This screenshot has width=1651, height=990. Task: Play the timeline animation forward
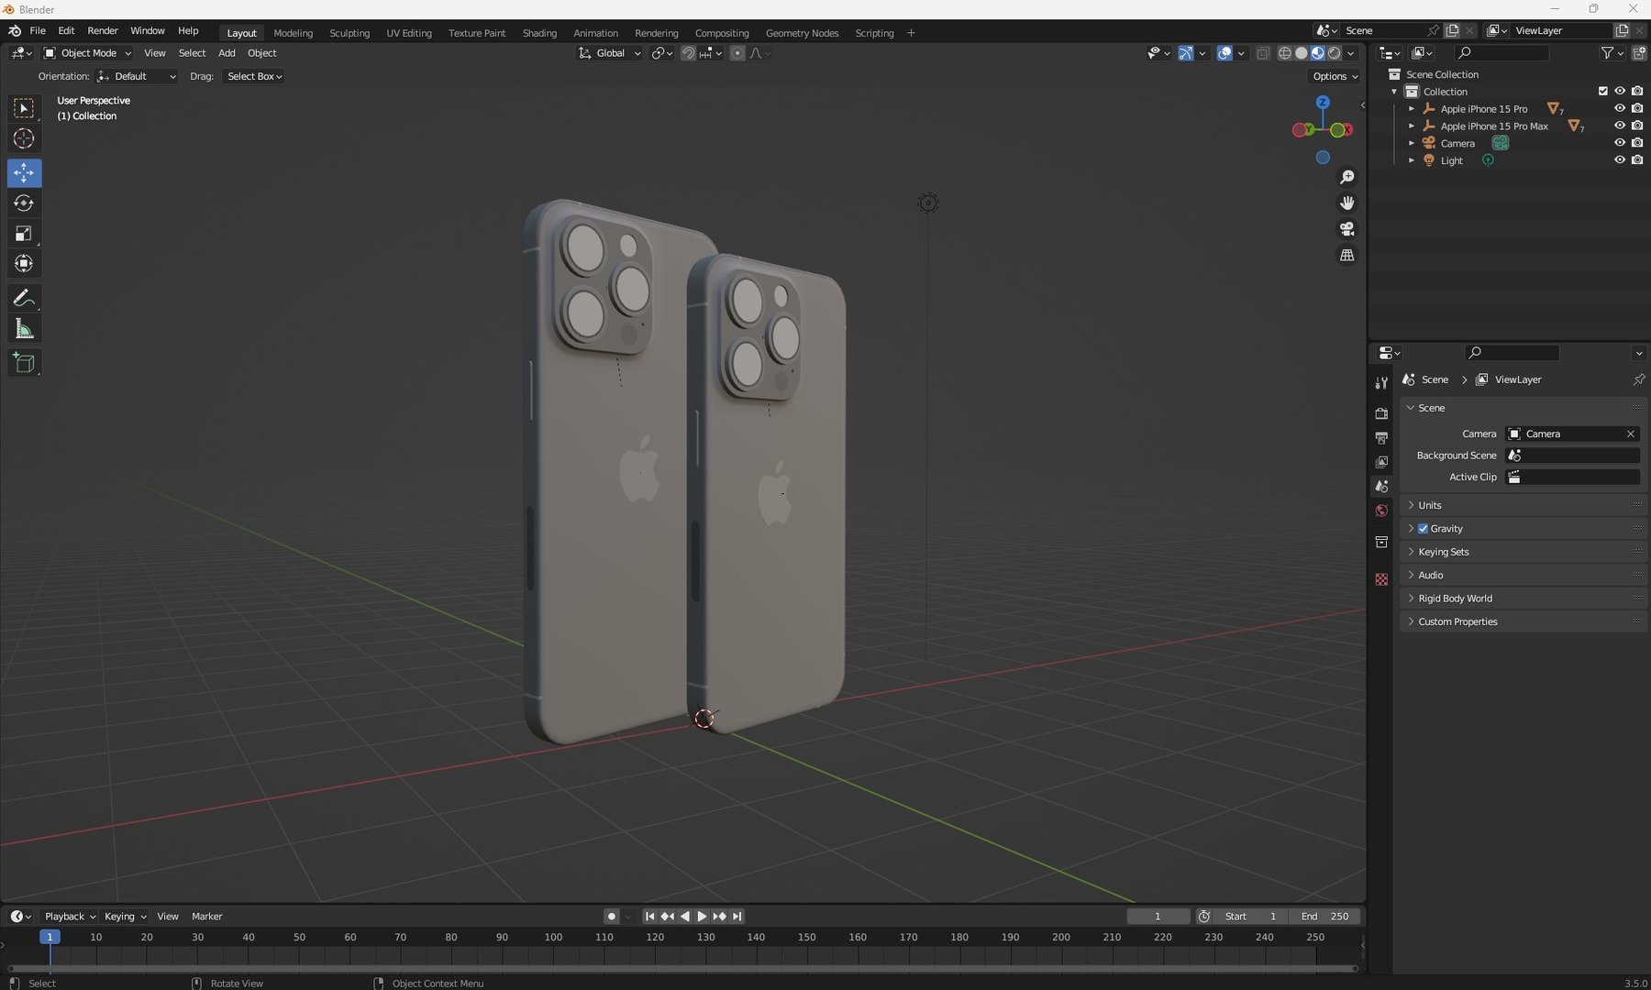pyautogui.click(x=702, y=917)
